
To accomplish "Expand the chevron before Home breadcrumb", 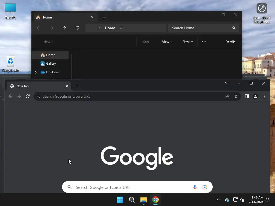I will [99, 28].
